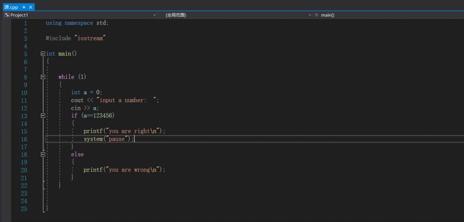Click the 123456 value in the if condition
The image size is (464, 222).
tap(102, 116)
